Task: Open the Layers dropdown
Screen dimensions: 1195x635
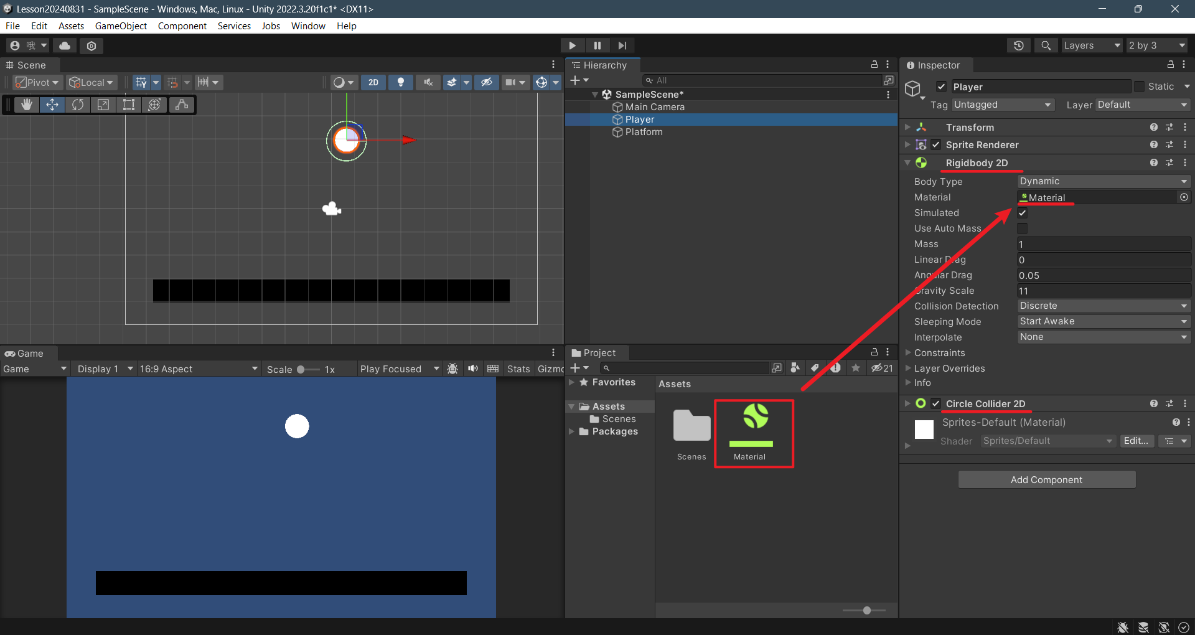Action: click(1091, 45)
